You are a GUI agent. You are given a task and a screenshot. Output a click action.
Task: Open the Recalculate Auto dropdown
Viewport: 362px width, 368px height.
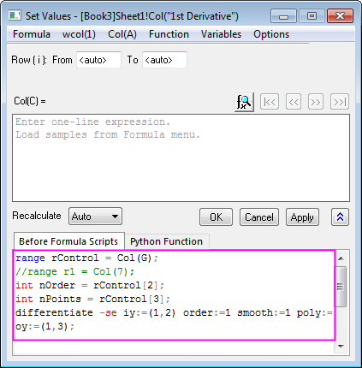pos(95,217)
